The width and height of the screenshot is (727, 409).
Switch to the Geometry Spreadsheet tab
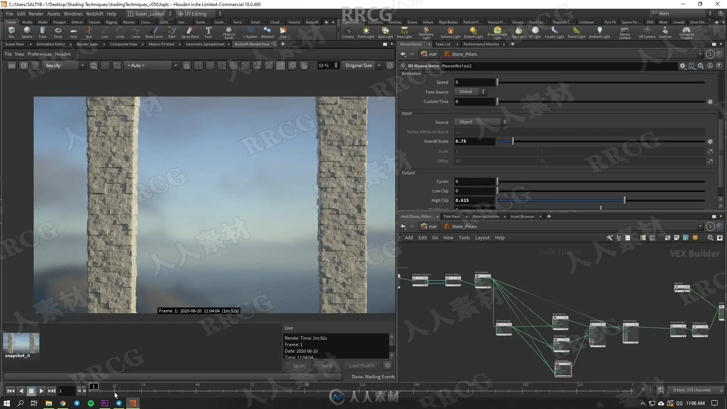tap(205, 44)
